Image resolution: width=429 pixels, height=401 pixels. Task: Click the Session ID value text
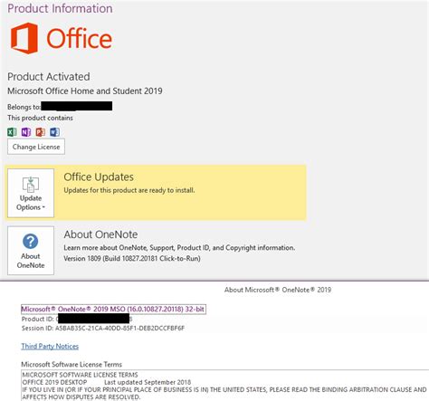[x=119, y=329]
